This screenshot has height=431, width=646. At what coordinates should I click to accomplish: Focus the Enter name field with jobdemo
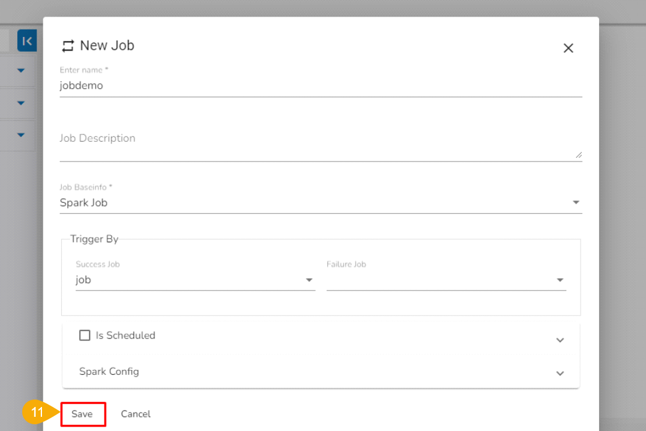(x=321, y=86)
